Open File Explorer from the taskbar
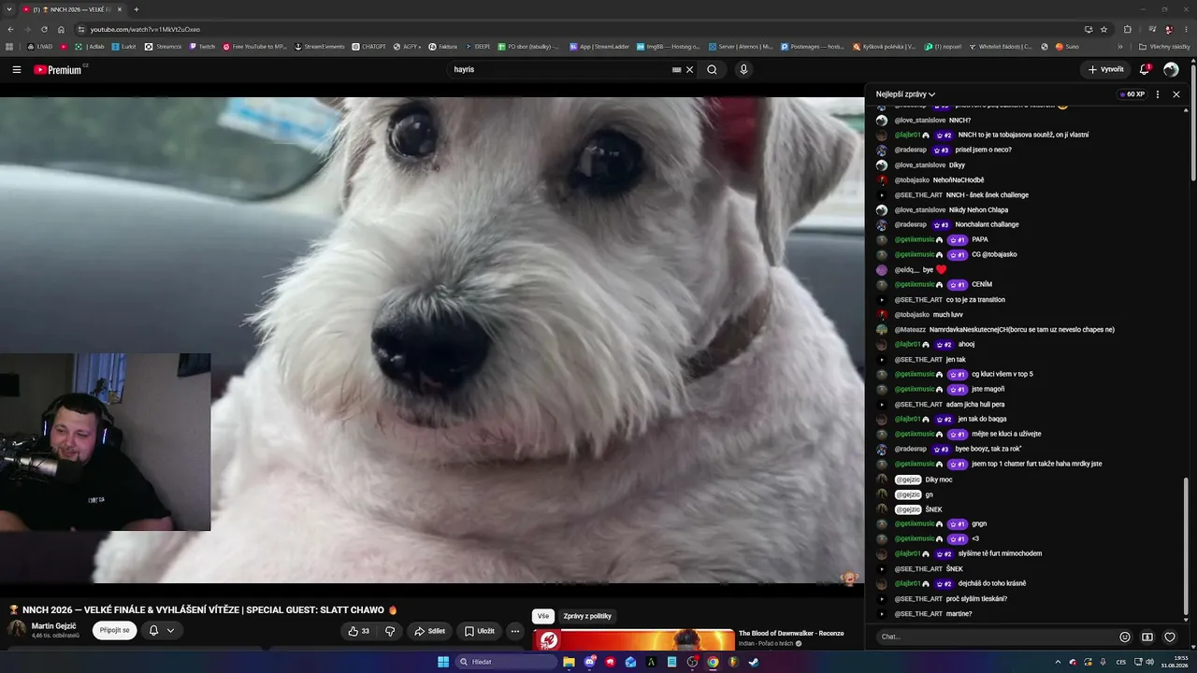 point(569,662)
